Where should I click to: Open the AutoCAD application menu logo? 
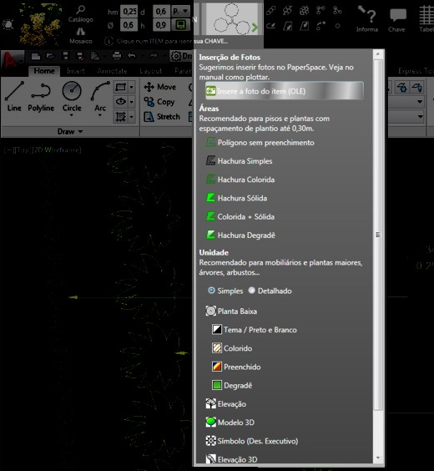12,59
